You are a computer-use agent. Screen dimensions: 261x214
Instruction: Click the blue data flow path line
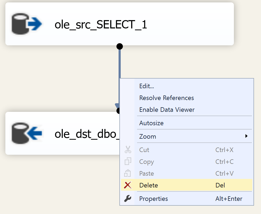[120, 64]
